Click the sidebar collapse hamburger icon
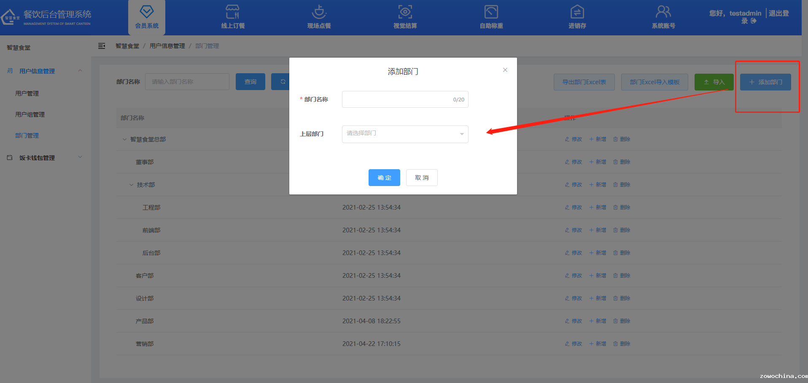Image resolution: width=808 pixels, height=383 pixels. pyautogui.click(x=102, y=46)
